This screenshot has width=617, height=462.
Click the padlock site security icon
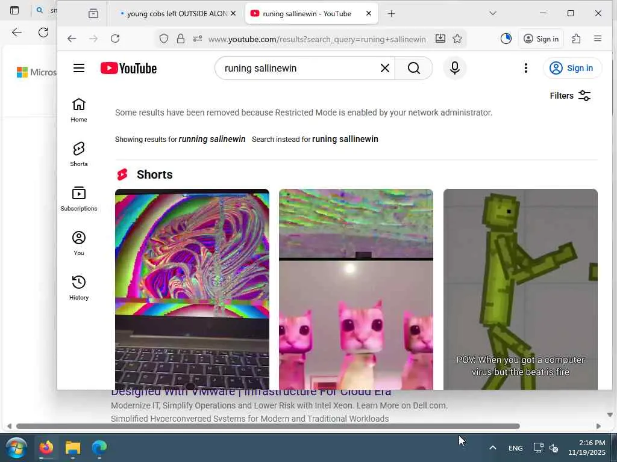pyautogui.click(x=181, y=38)
